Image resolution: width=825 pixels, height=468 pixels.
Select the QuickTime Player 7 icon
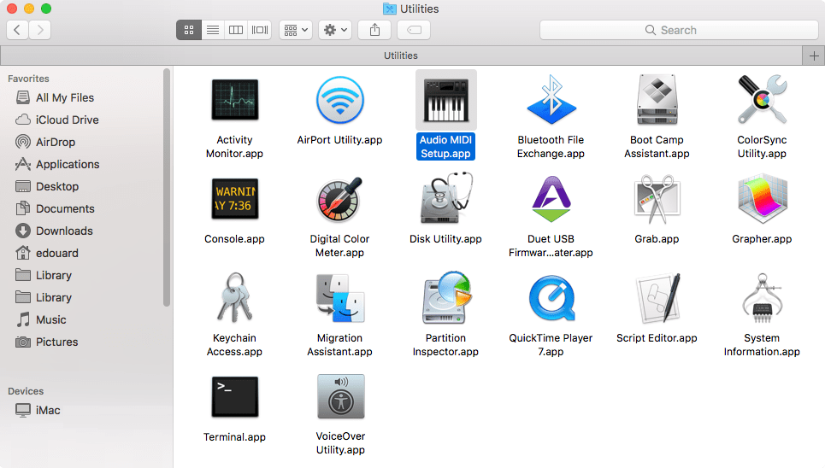(x=551, y=298)
